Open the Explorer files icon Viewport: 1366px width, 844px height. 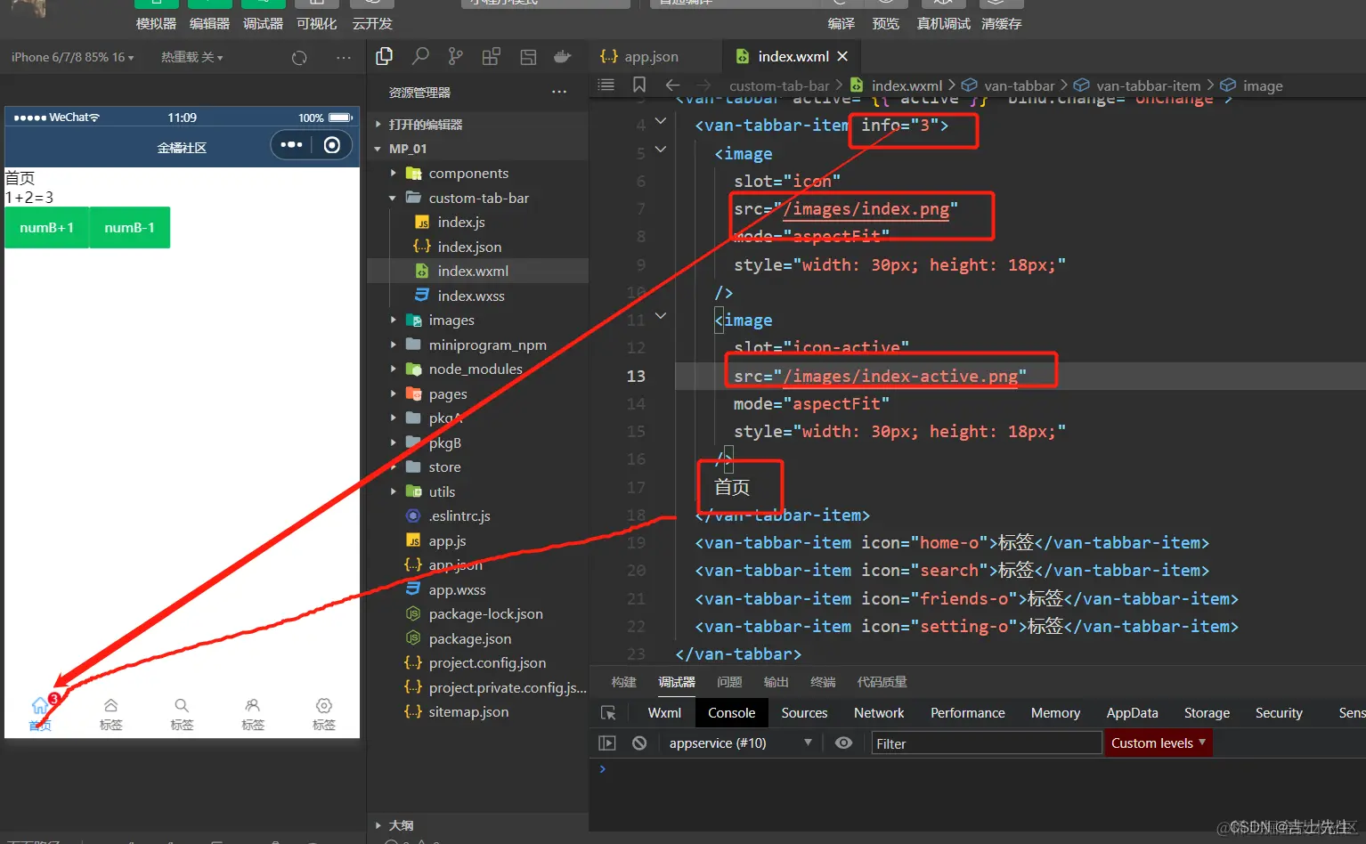(385, 57)
